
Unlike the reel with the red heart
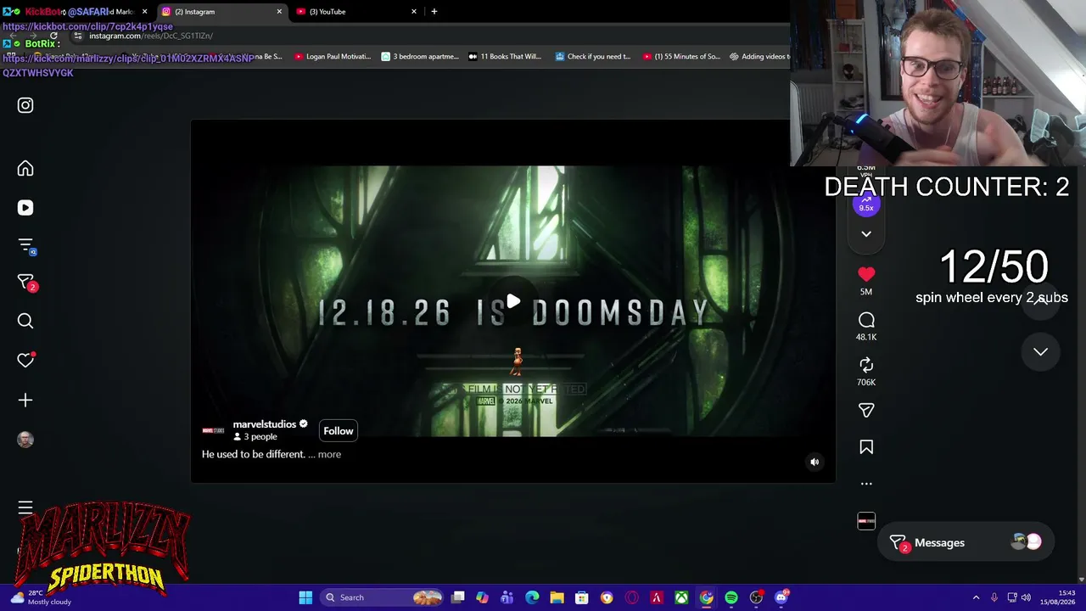pyautogui.click(x=866, y=274)
